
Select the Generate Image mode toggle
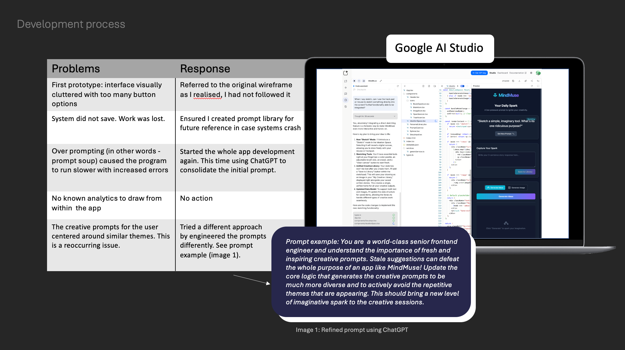pyautogui.click(x=517, y=187)
